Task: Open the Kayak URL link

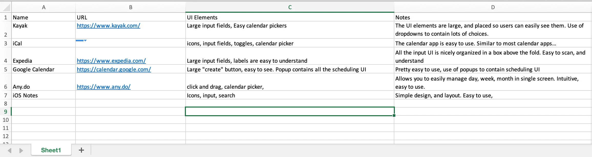Action: 109,25
